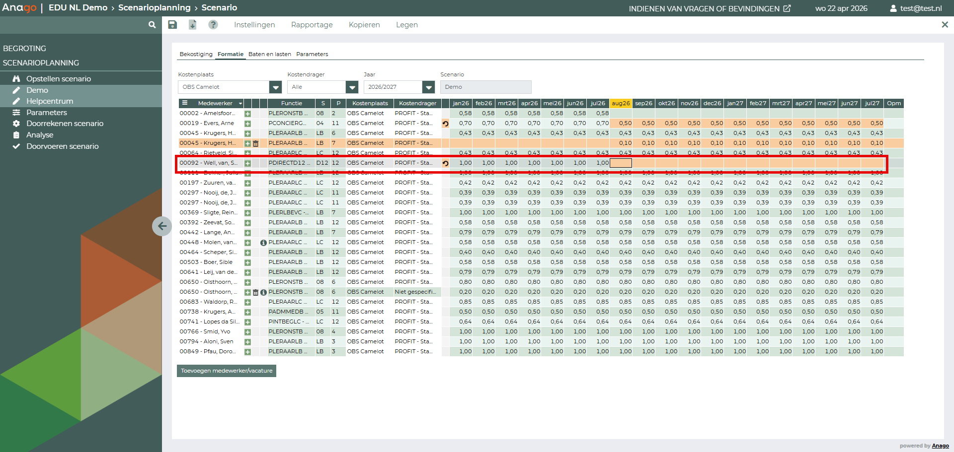This screenshot has width=954, height=452.
Task: Switch to the Bekostiging tab
Action: click(x=196, y=54)
